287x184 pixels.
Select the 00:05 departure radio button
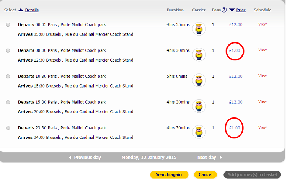8,25
